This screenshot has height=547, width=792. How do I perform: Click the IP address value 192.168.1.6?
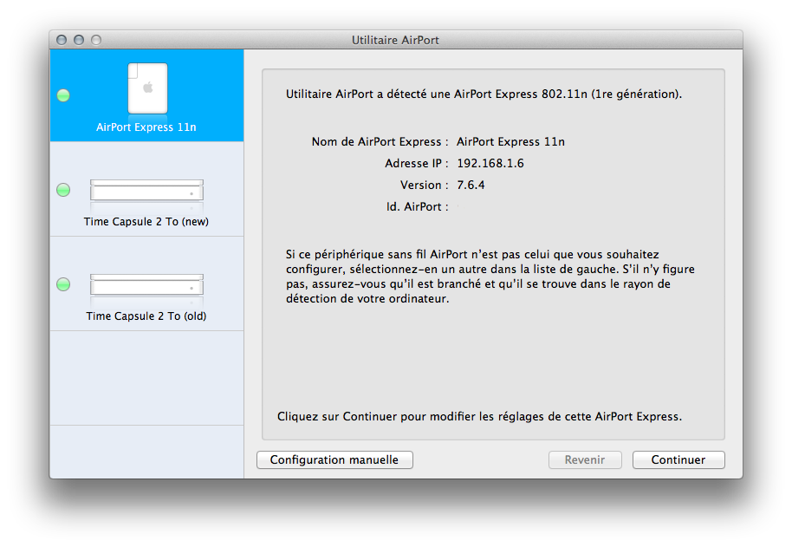click(490, 163)
